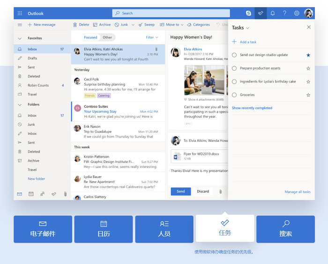The width and height of the screenshot is (328, 264).
Task: Click the yellow Friends category tag
Action: point(89,95)
